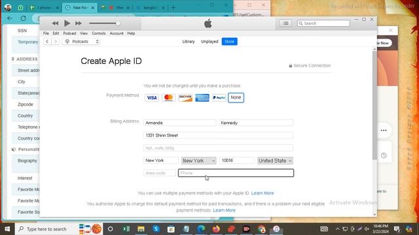419x235 pixels.
Task: Open the Account menu
Action: [x=117, y=33]
